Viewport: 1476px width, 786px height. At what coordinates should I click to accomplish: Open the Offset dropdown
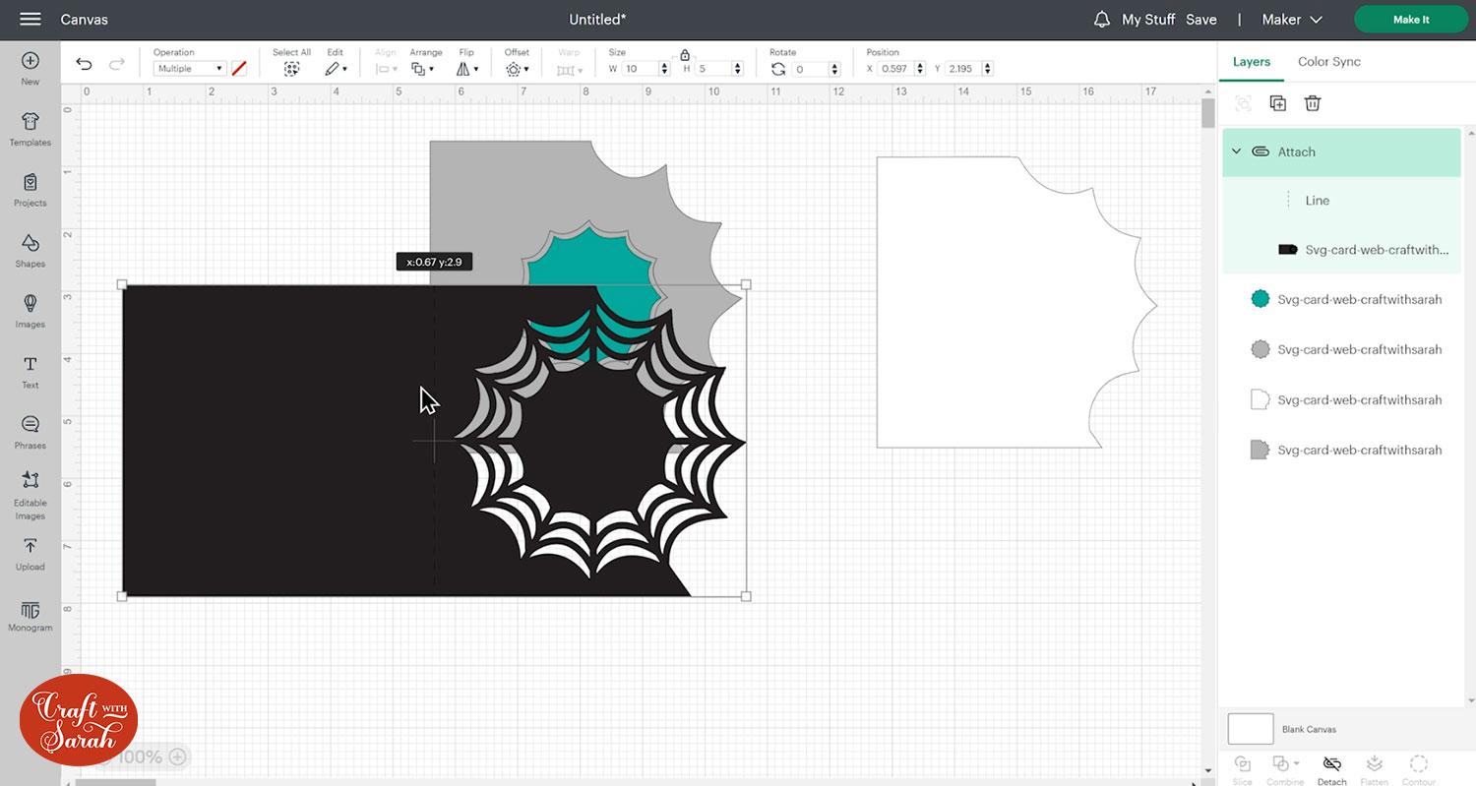pos(518,69)
